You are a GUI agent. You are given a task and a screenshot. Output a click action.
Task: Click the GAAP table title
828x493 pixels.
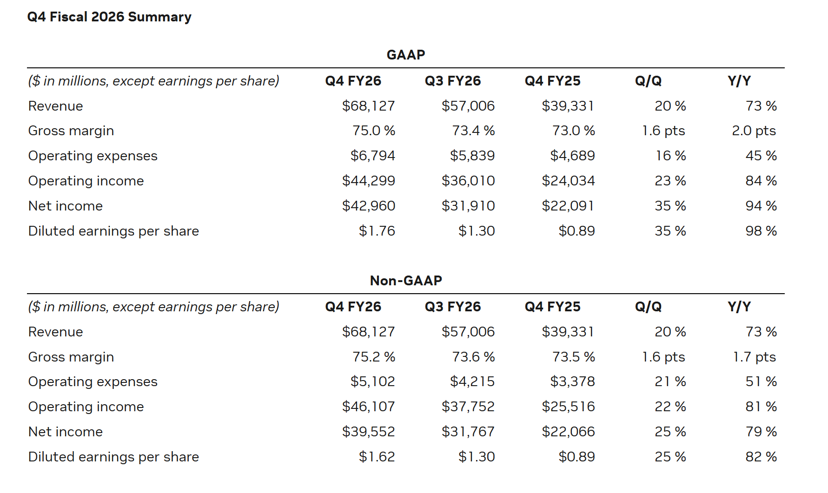(406, 55)
